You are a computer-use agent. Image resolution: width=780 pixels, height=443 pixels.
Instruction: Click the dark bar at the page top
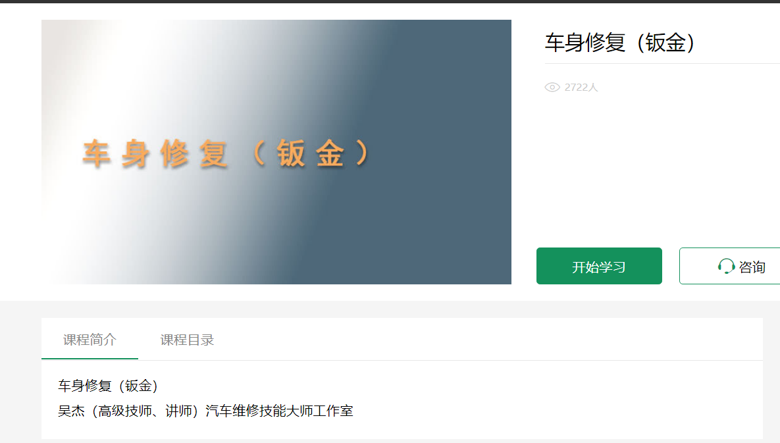[x=390, y=1]
